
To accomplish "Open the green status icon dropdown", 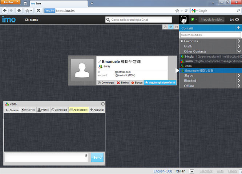I will pyautogui.click(x=194, y=20).
